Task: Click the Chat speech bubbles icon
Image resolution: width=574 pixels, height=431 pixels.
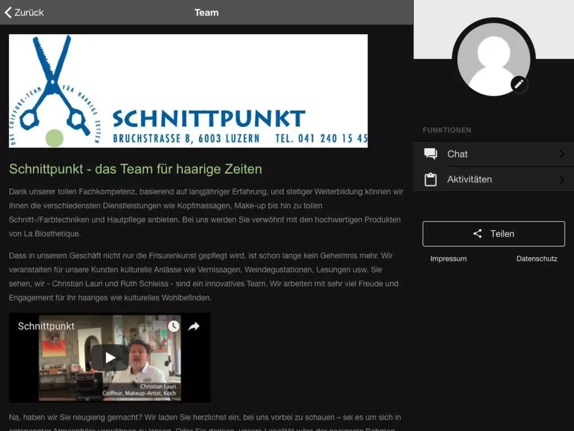Action: pos(431,154)
